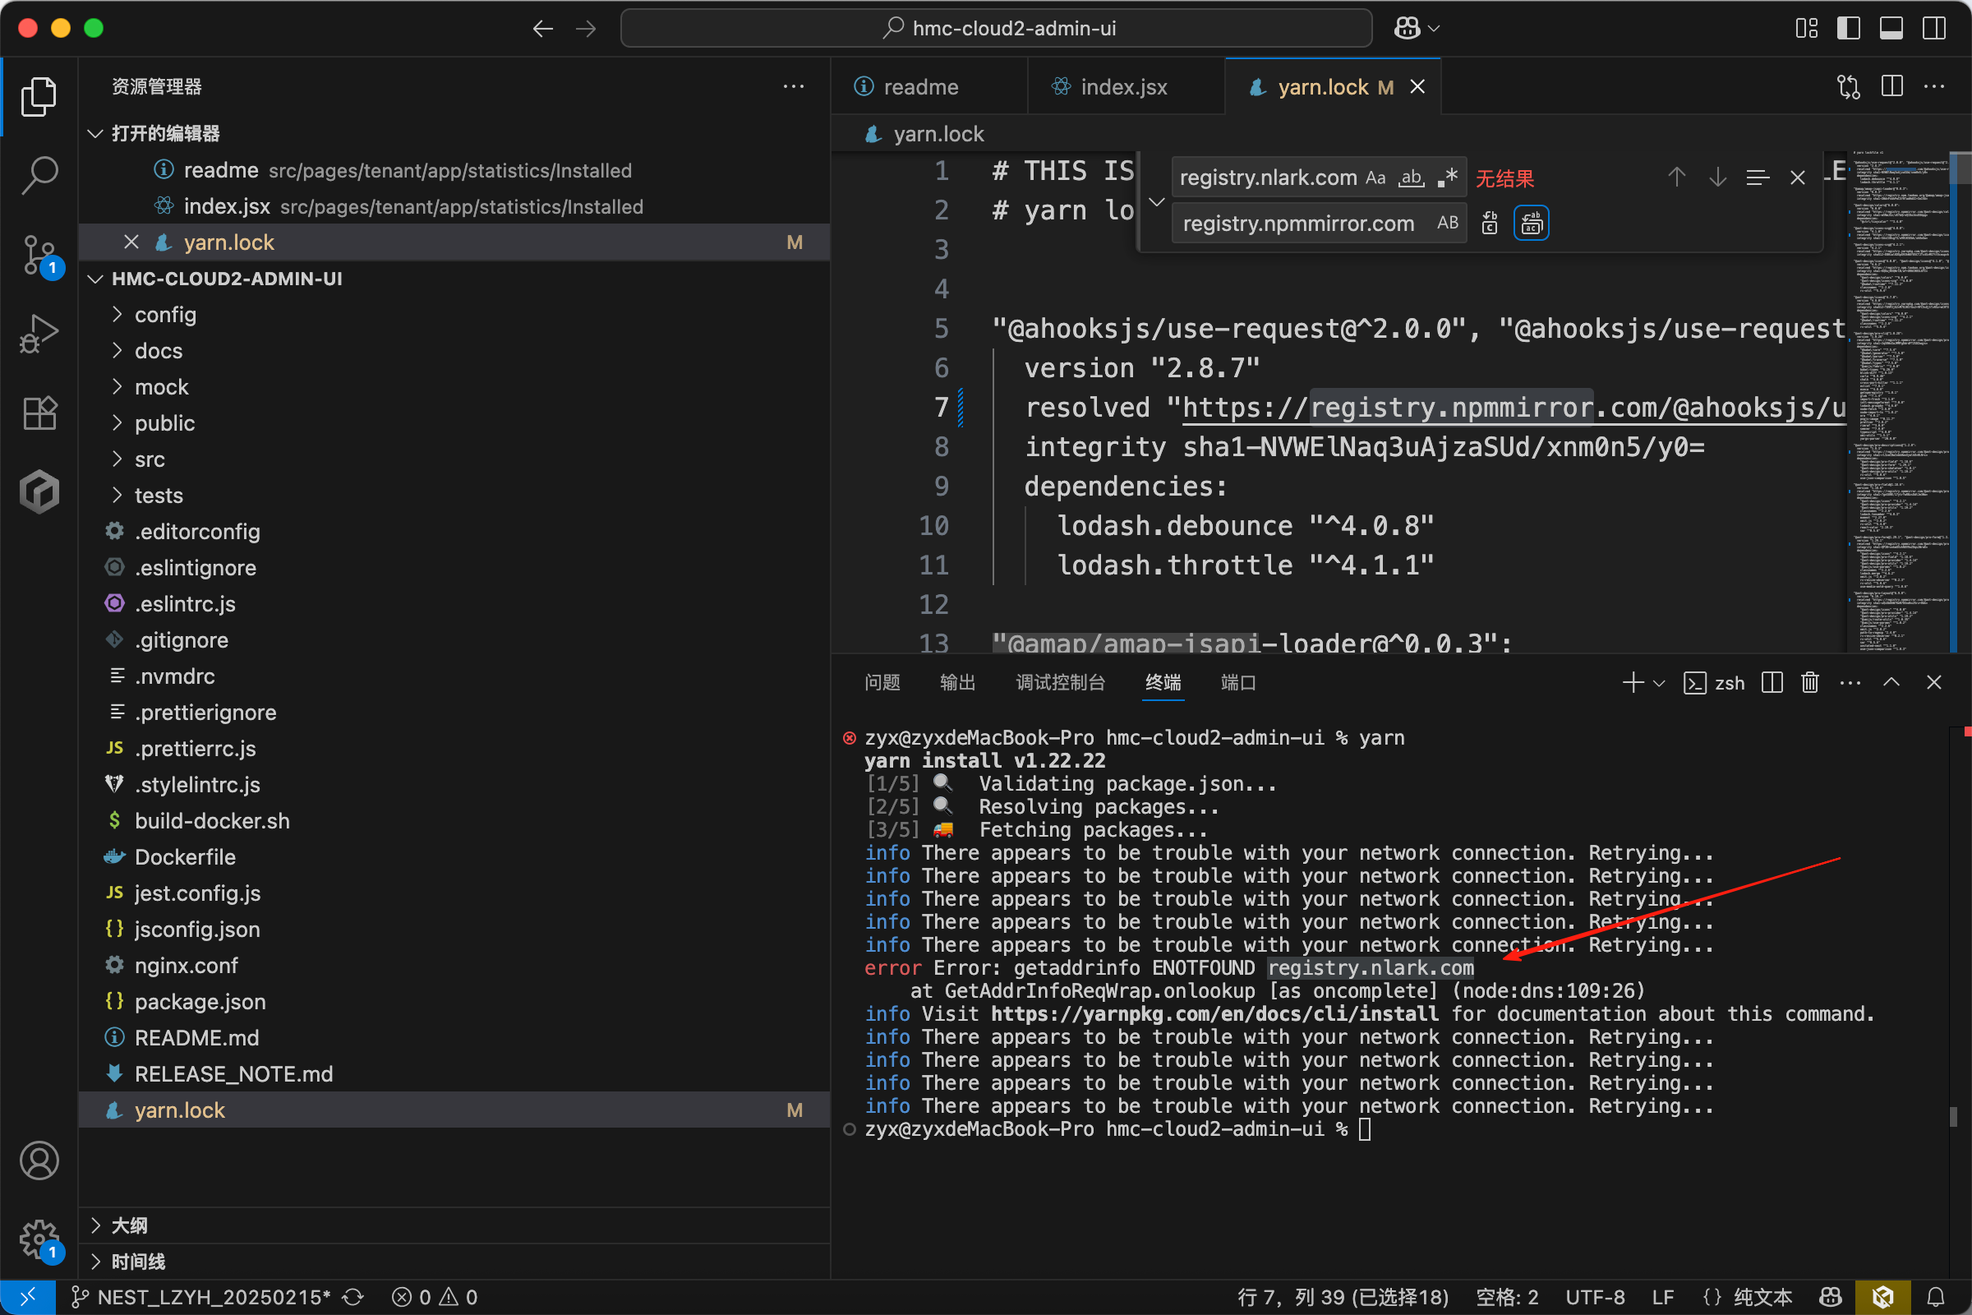Open the Extensions view

(x=39, y=412)
